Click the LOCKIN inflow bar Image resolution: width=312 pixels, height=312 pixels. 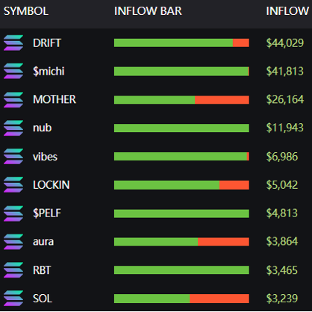tap(181, 185)
